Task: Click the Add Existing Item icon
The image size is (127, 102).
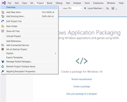Action: point(3,16)
